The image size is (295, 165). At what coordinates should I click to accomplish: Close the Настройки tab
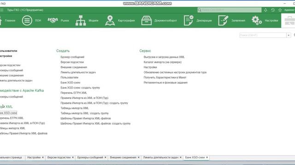click(x=43, y=157)
